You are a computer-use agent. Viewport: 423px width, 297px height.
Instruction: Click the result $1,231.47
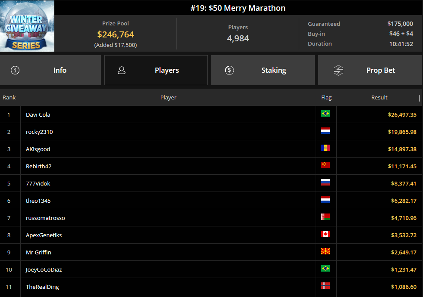[x=404, y=270]
